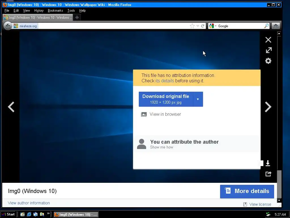Open Internet Explorer from the quick launch bar
Viewport: 290px width, 218px height.
29,215
